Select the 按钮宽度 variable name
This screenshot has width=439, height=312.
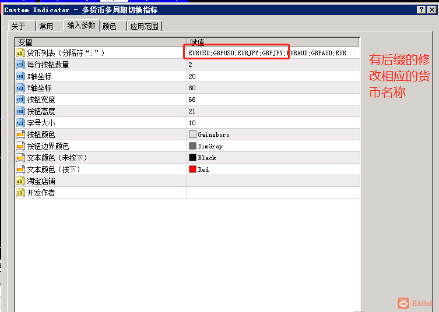point(41,100)
